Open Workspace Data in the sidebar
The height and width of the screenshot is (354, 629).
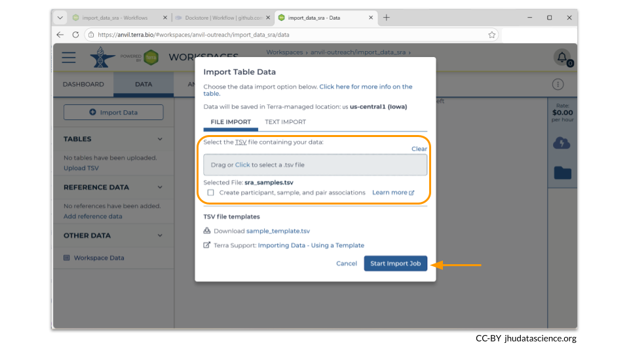99,258
